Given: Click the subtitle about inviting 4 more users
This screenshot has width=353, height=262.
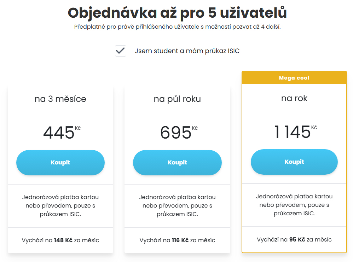Looking at the screenshot, I should 177,27.
